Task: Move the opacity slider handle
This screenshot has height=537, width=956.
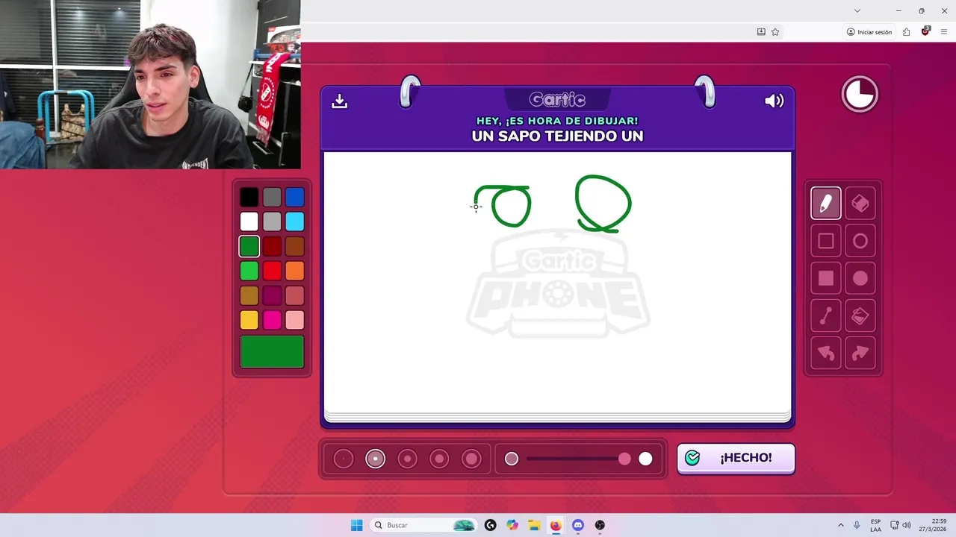Action: pyautogui.click(x=624, y=459)
